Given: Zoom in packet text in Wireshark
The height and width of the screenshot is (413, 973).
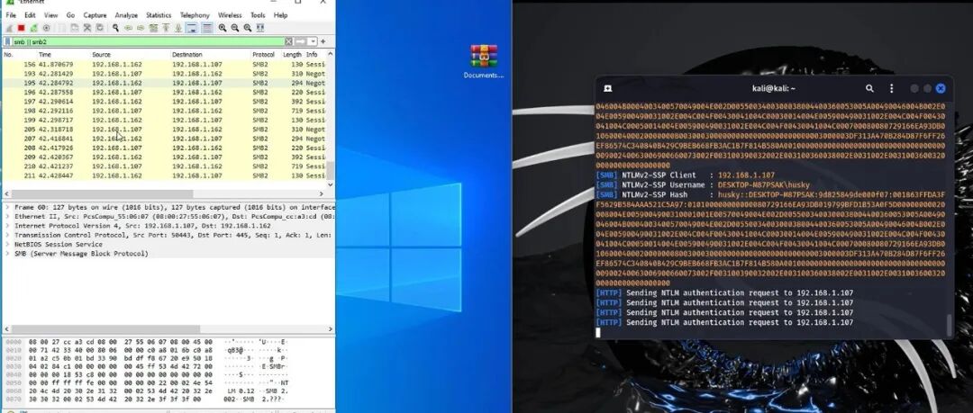Looking at the screenshot, I should pyautogui.click(x=223, y=28).
